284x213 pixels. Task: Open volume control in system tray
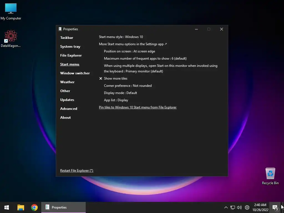tap(239, 207)
